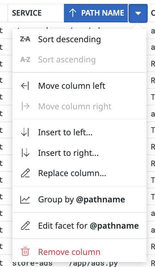Screen dimensions: 155x267
Task: Click the red trash can icon
Action: (25, 252)
